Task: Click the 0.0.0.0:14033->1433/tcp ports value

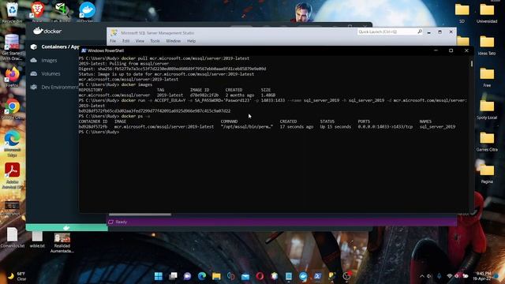Action: (x=385, y=127)
